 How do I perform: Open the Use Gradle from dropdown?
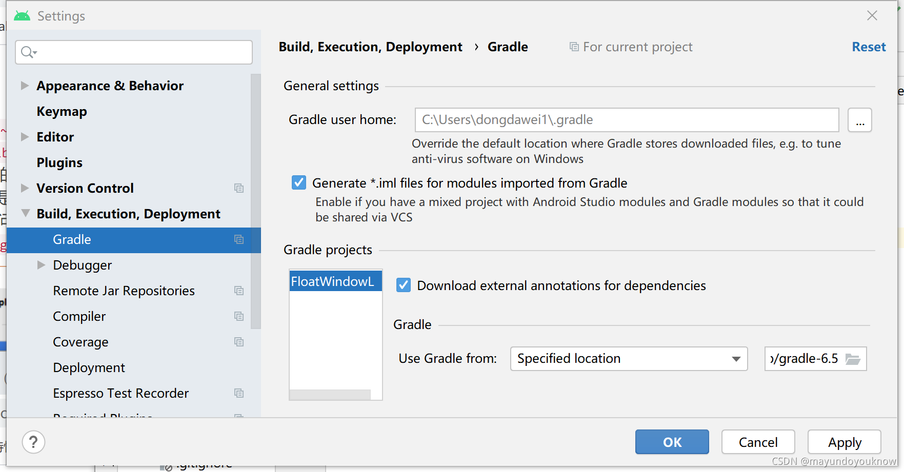[x=629, y=359]
